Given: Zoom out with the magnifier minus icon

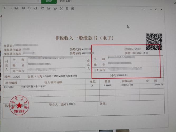Looking at the screenshot, I should coord(29,8).
